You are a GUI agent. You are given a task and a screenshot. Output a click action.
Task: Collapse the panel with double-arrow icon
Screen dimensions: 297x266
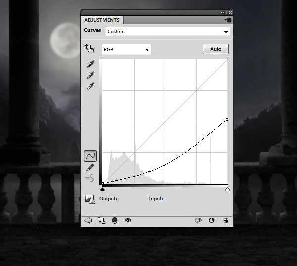tap(223, 13)
